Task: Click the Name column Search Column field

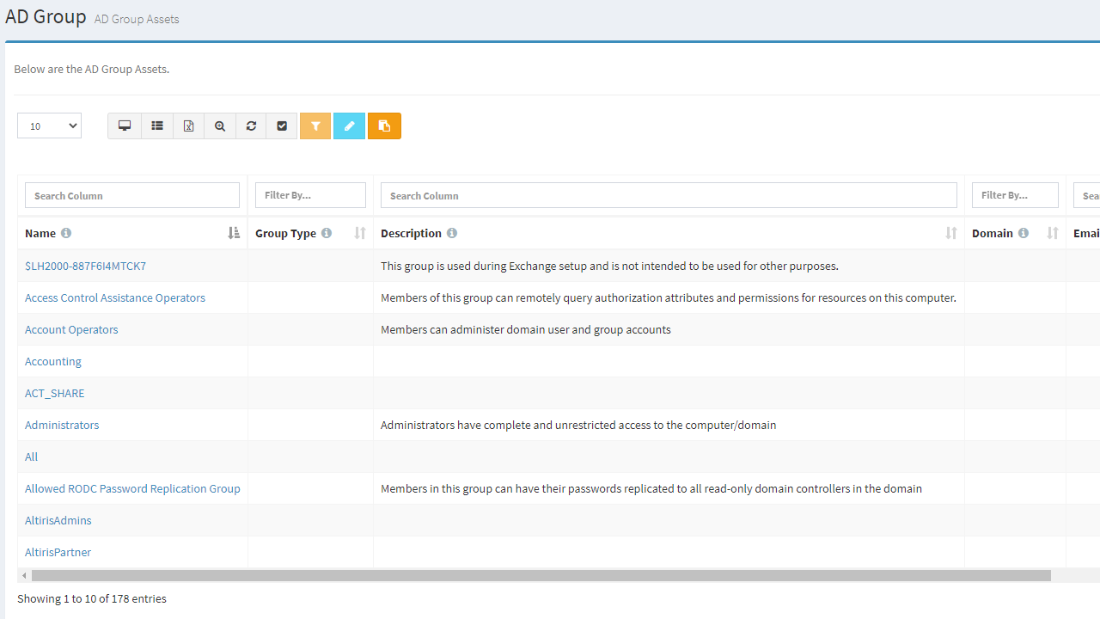Action: [132, 195]
